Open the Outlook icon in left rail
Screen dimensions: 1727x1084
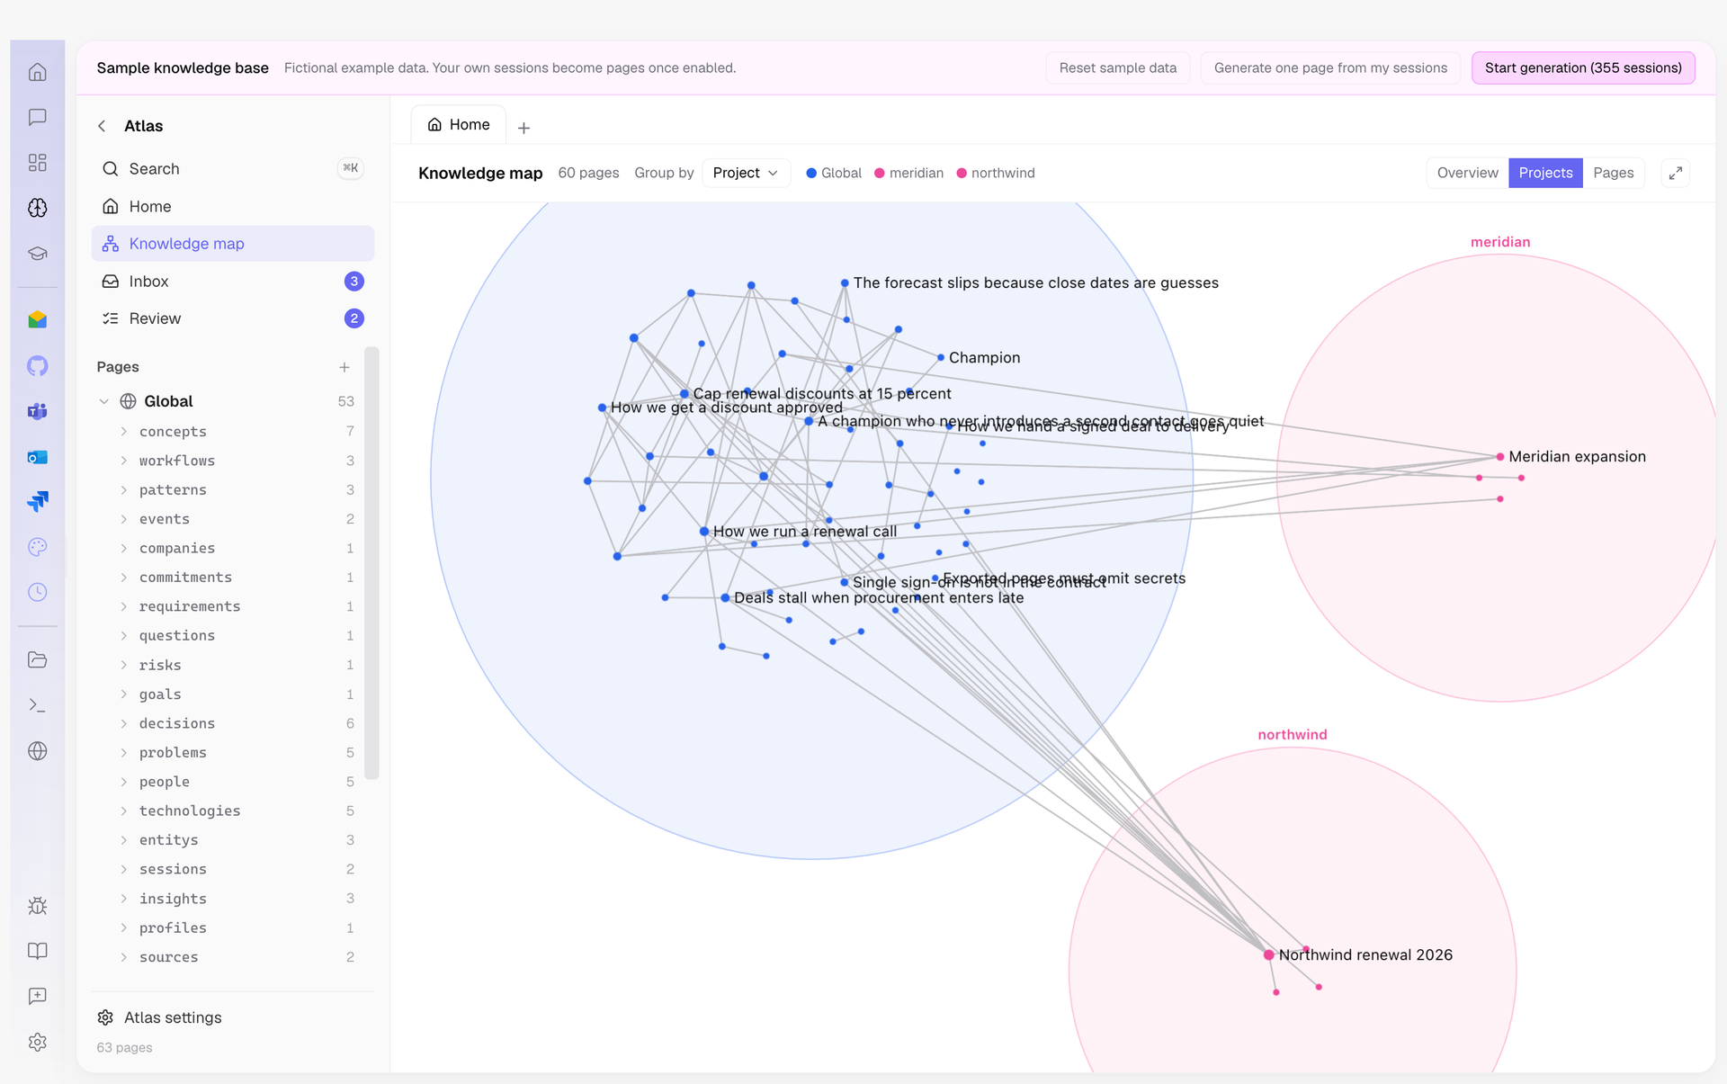click(37, 457)
